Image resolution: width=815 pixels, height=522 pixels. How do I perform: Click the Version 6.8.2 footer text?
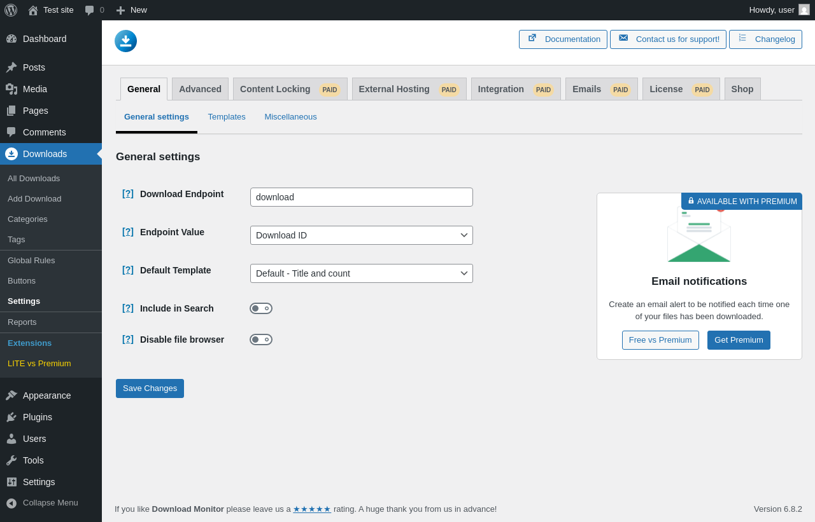(x=778, y=509)
